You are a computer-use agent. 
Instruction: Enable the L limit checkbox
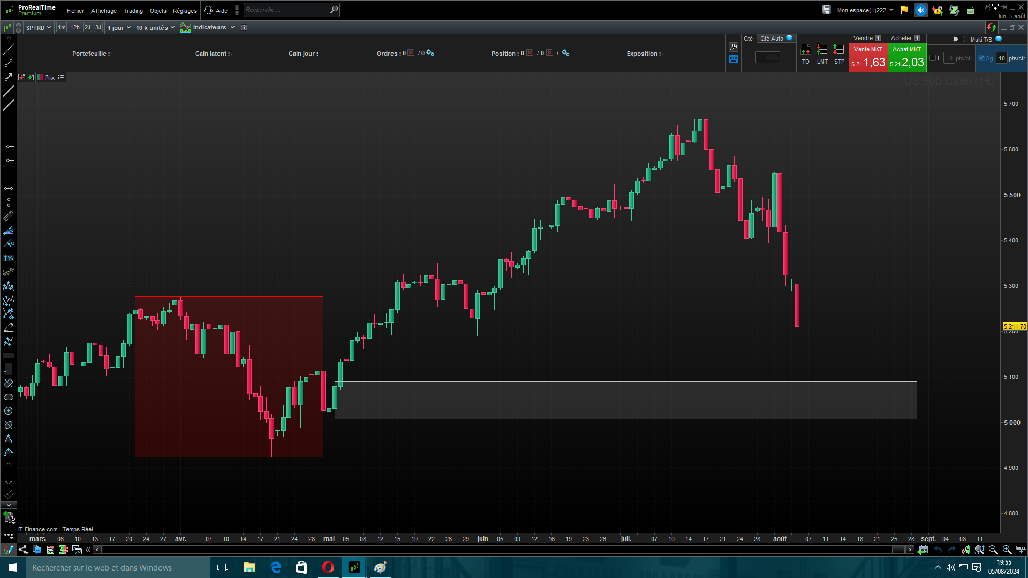pos(933,58)
